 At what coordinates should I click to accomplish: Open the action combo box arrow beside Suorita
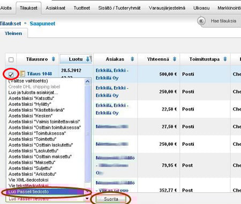87,199
